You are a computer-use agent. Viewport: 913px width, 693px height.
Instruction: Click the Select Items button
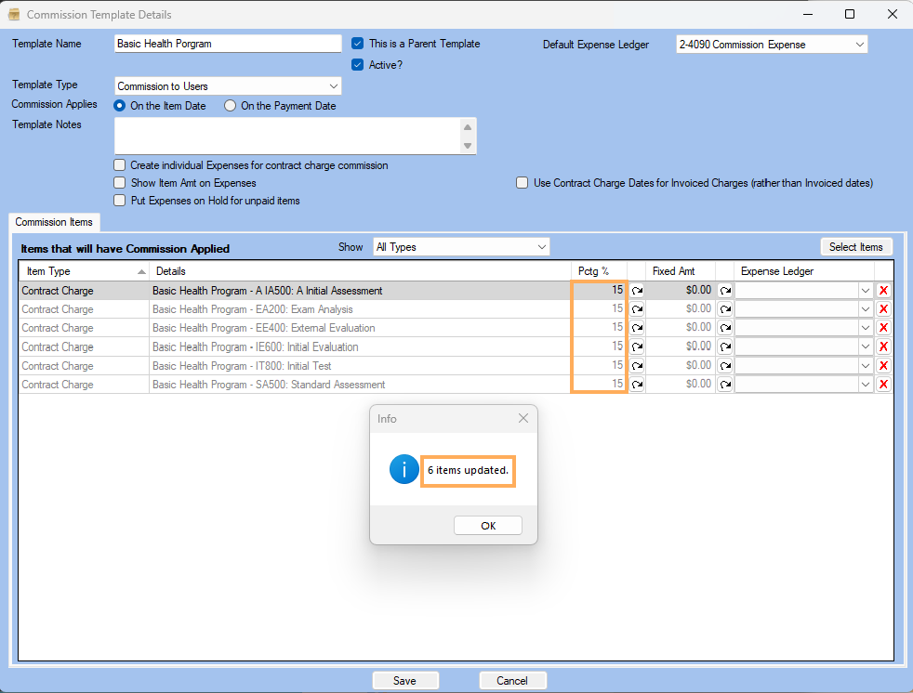click(x=855, y=247)
